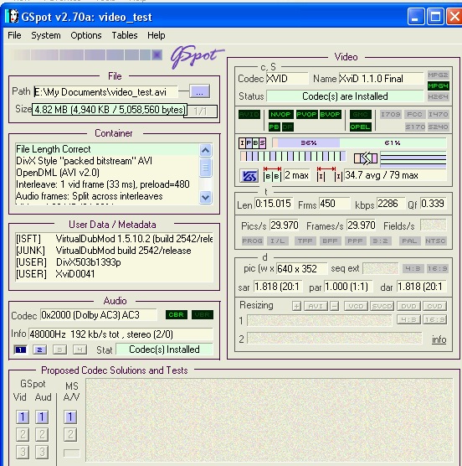Click the CBR audio indicator
Image resolution: width=462 pixels, height=466 pixels.
pos(177,315)
